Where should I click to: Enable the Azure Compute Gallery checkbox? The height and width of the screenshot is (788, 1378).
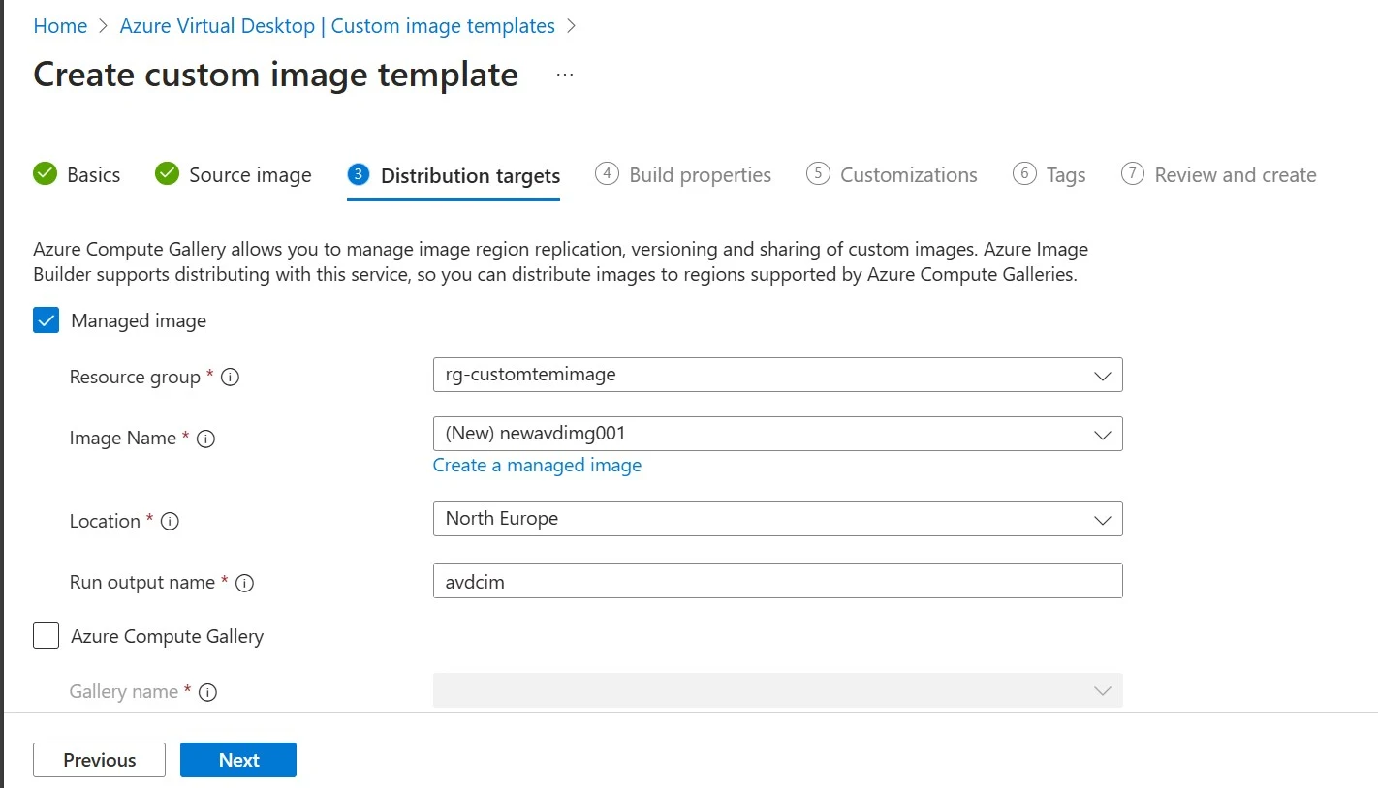[47, 636]
